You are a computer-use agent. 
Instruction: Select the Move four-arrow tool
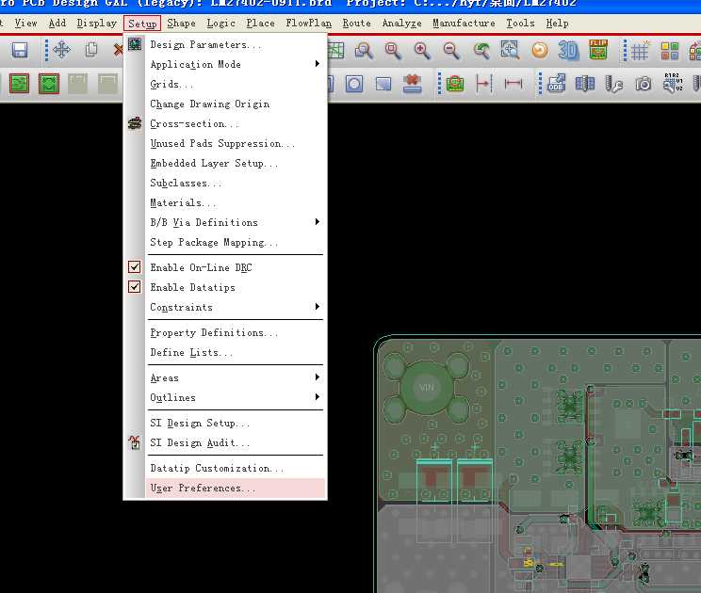point(61,50)
